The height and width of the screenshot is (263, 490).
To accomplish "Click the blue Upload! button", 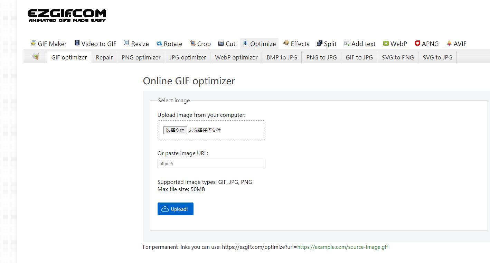I will coord(176,209).
